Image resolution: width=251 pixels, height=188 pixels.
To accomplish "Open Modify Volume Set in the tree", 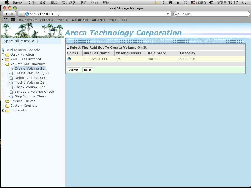I will coord(30,82).
